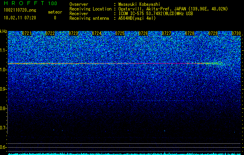Click the A504HB(yagi 4el) antenna text
Viewport: 244px width, 155px height.
click(x=137, y=18)
